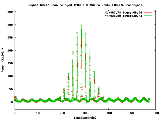Click the red XL legend line sample

pos(148,12)
